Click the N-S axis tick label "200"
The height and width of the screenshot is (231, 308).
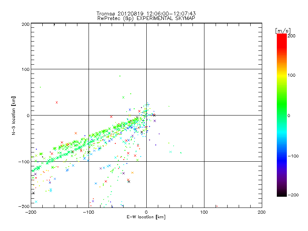click(x=25, y=24)
